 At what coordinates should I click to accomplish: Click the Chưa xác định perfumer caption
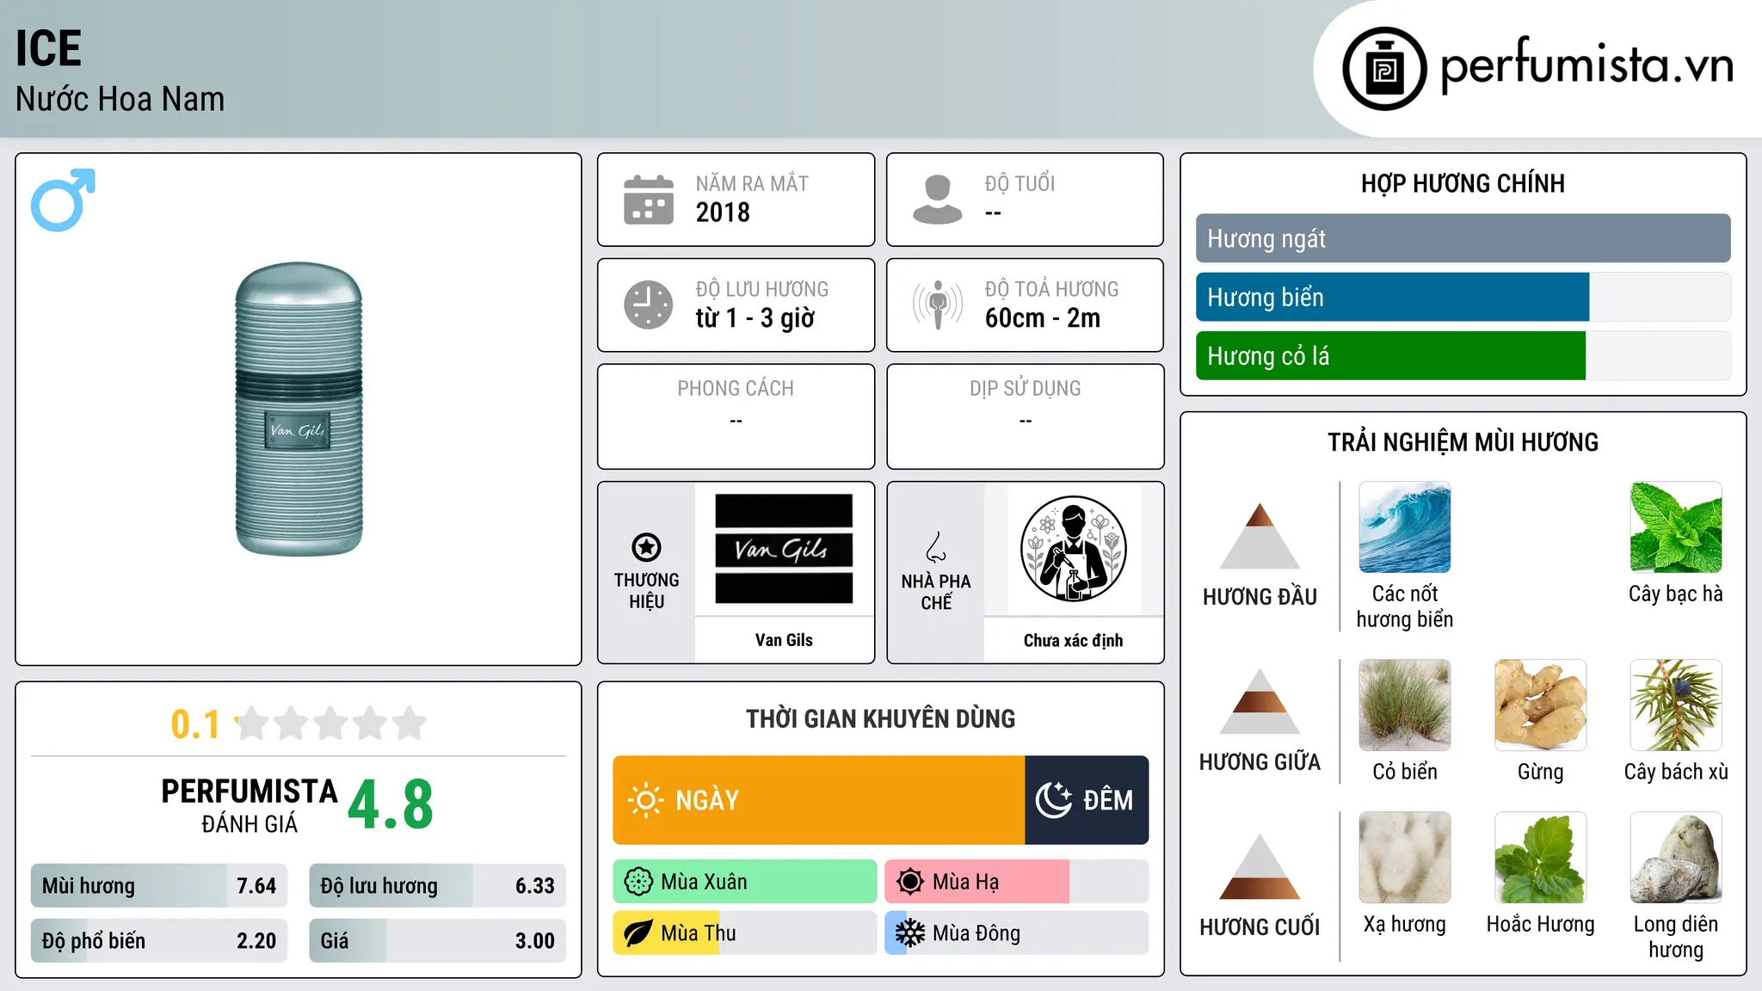(x=1073, y=640)
